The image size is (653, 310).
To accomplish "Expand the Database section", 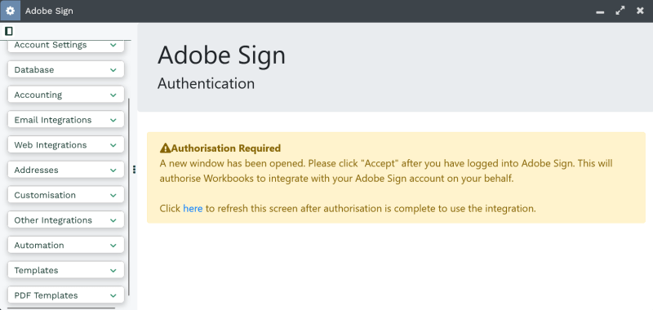I will 66,69.
